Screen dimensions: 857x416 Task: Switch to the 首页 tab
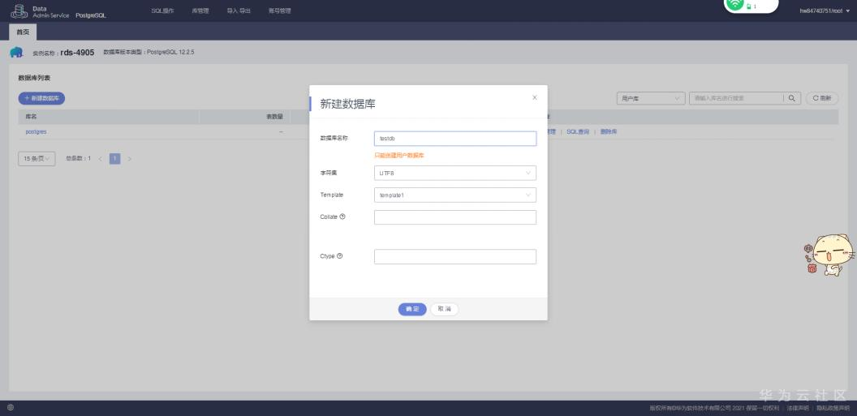[x=23, y=32]
